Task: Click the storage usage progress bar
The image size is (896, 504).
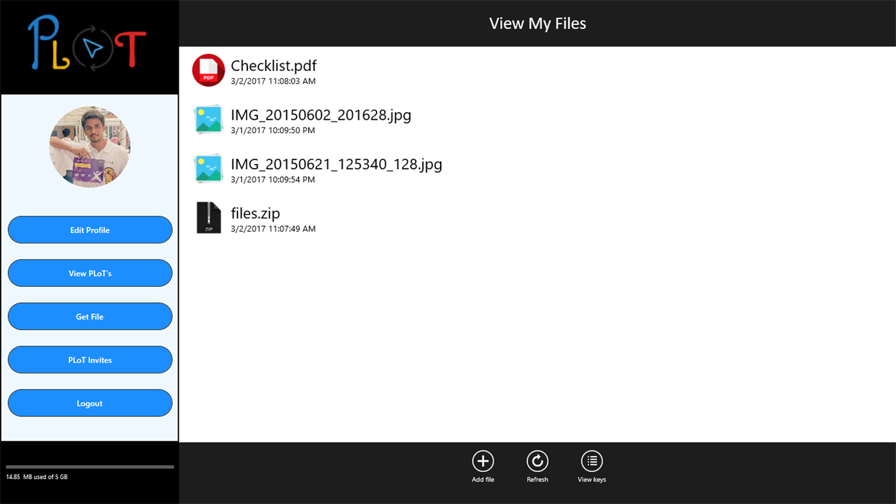Action: coord(90,467)
